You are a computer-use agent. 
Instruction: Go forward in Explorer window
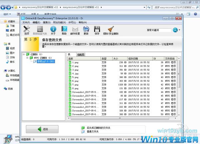[8, 7]
